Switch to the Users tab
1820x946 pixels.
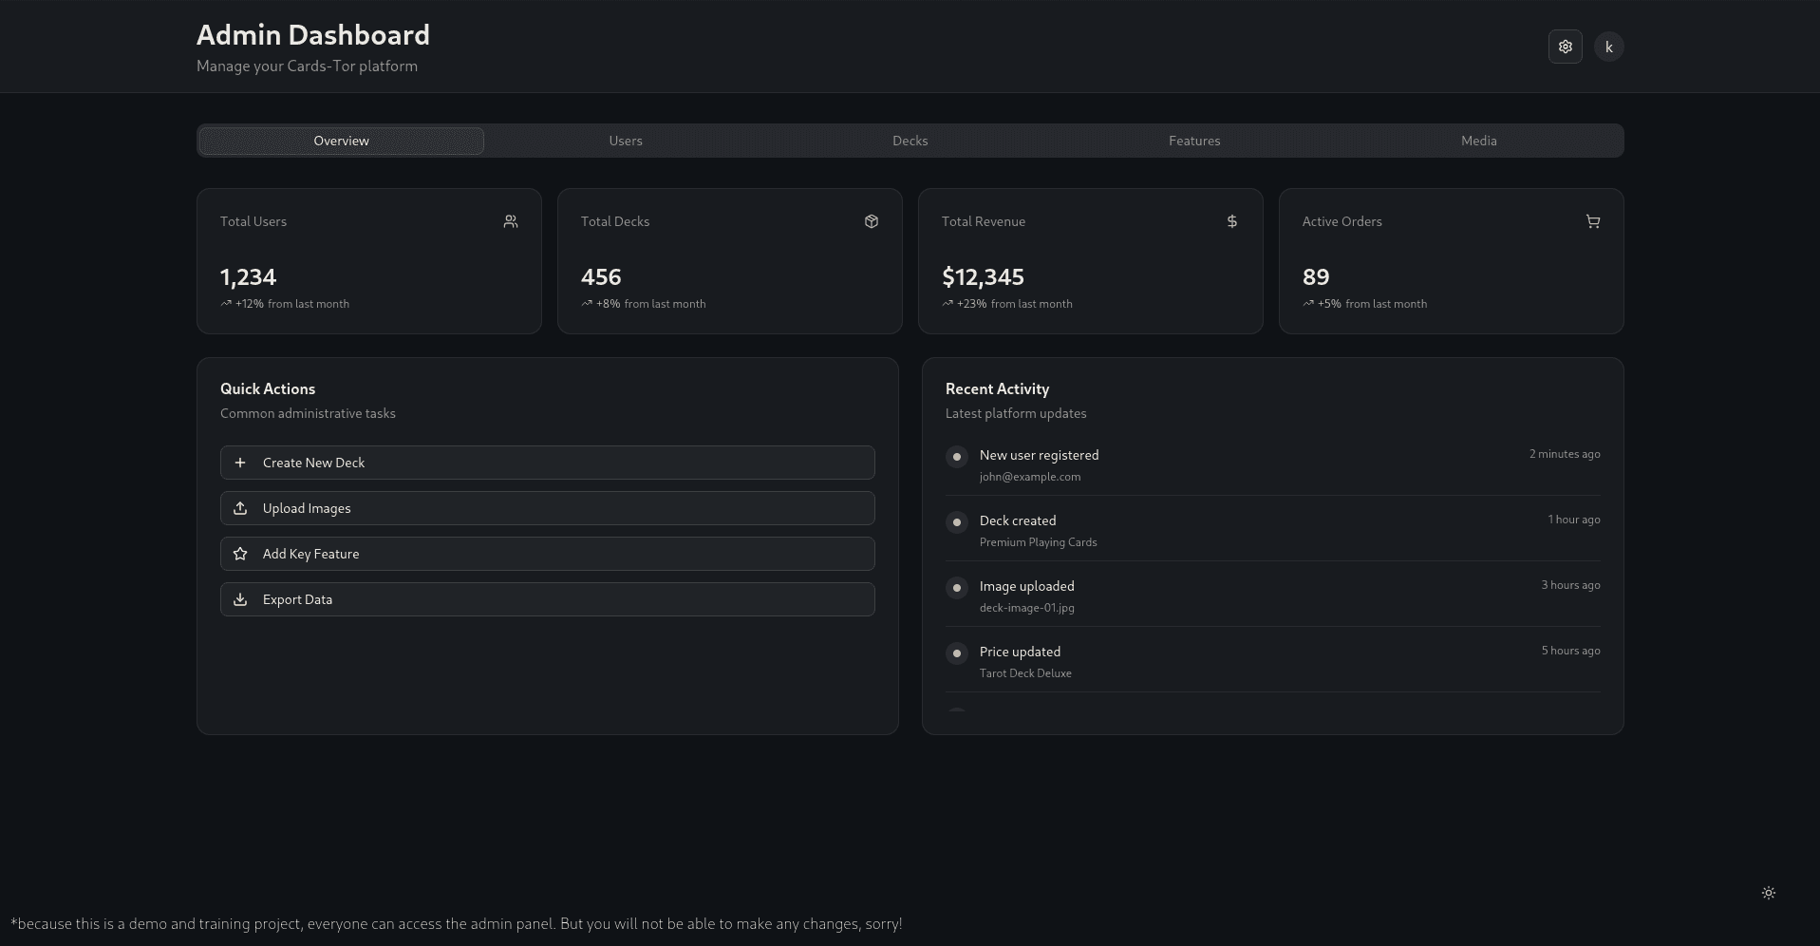click(x=626, y=141)
